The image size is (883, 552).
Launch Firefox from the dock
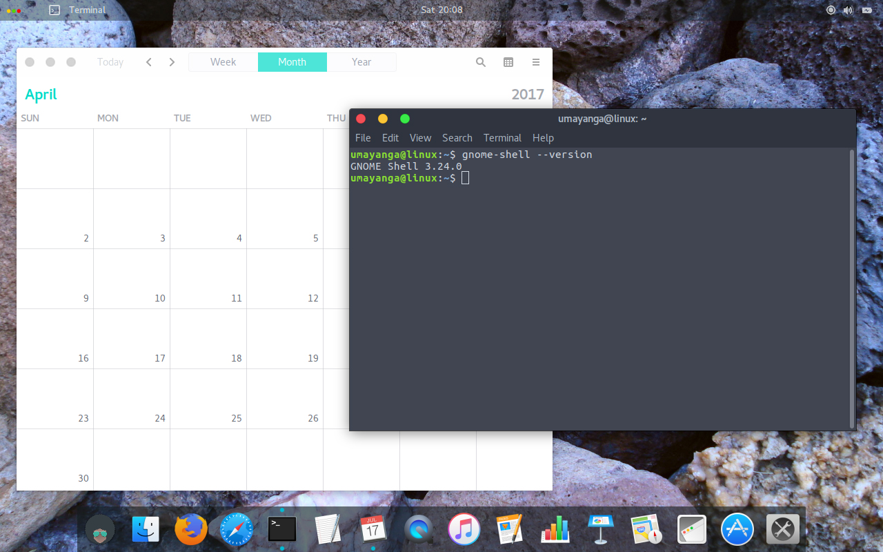190,530
